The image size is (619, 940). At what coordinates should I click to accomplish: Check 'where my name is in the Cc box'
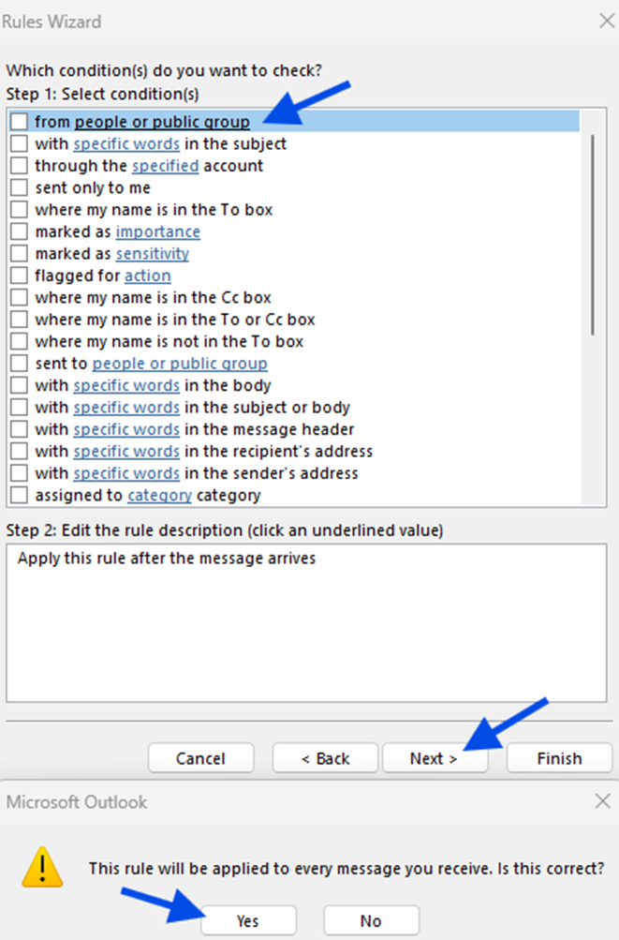(19, 298)
